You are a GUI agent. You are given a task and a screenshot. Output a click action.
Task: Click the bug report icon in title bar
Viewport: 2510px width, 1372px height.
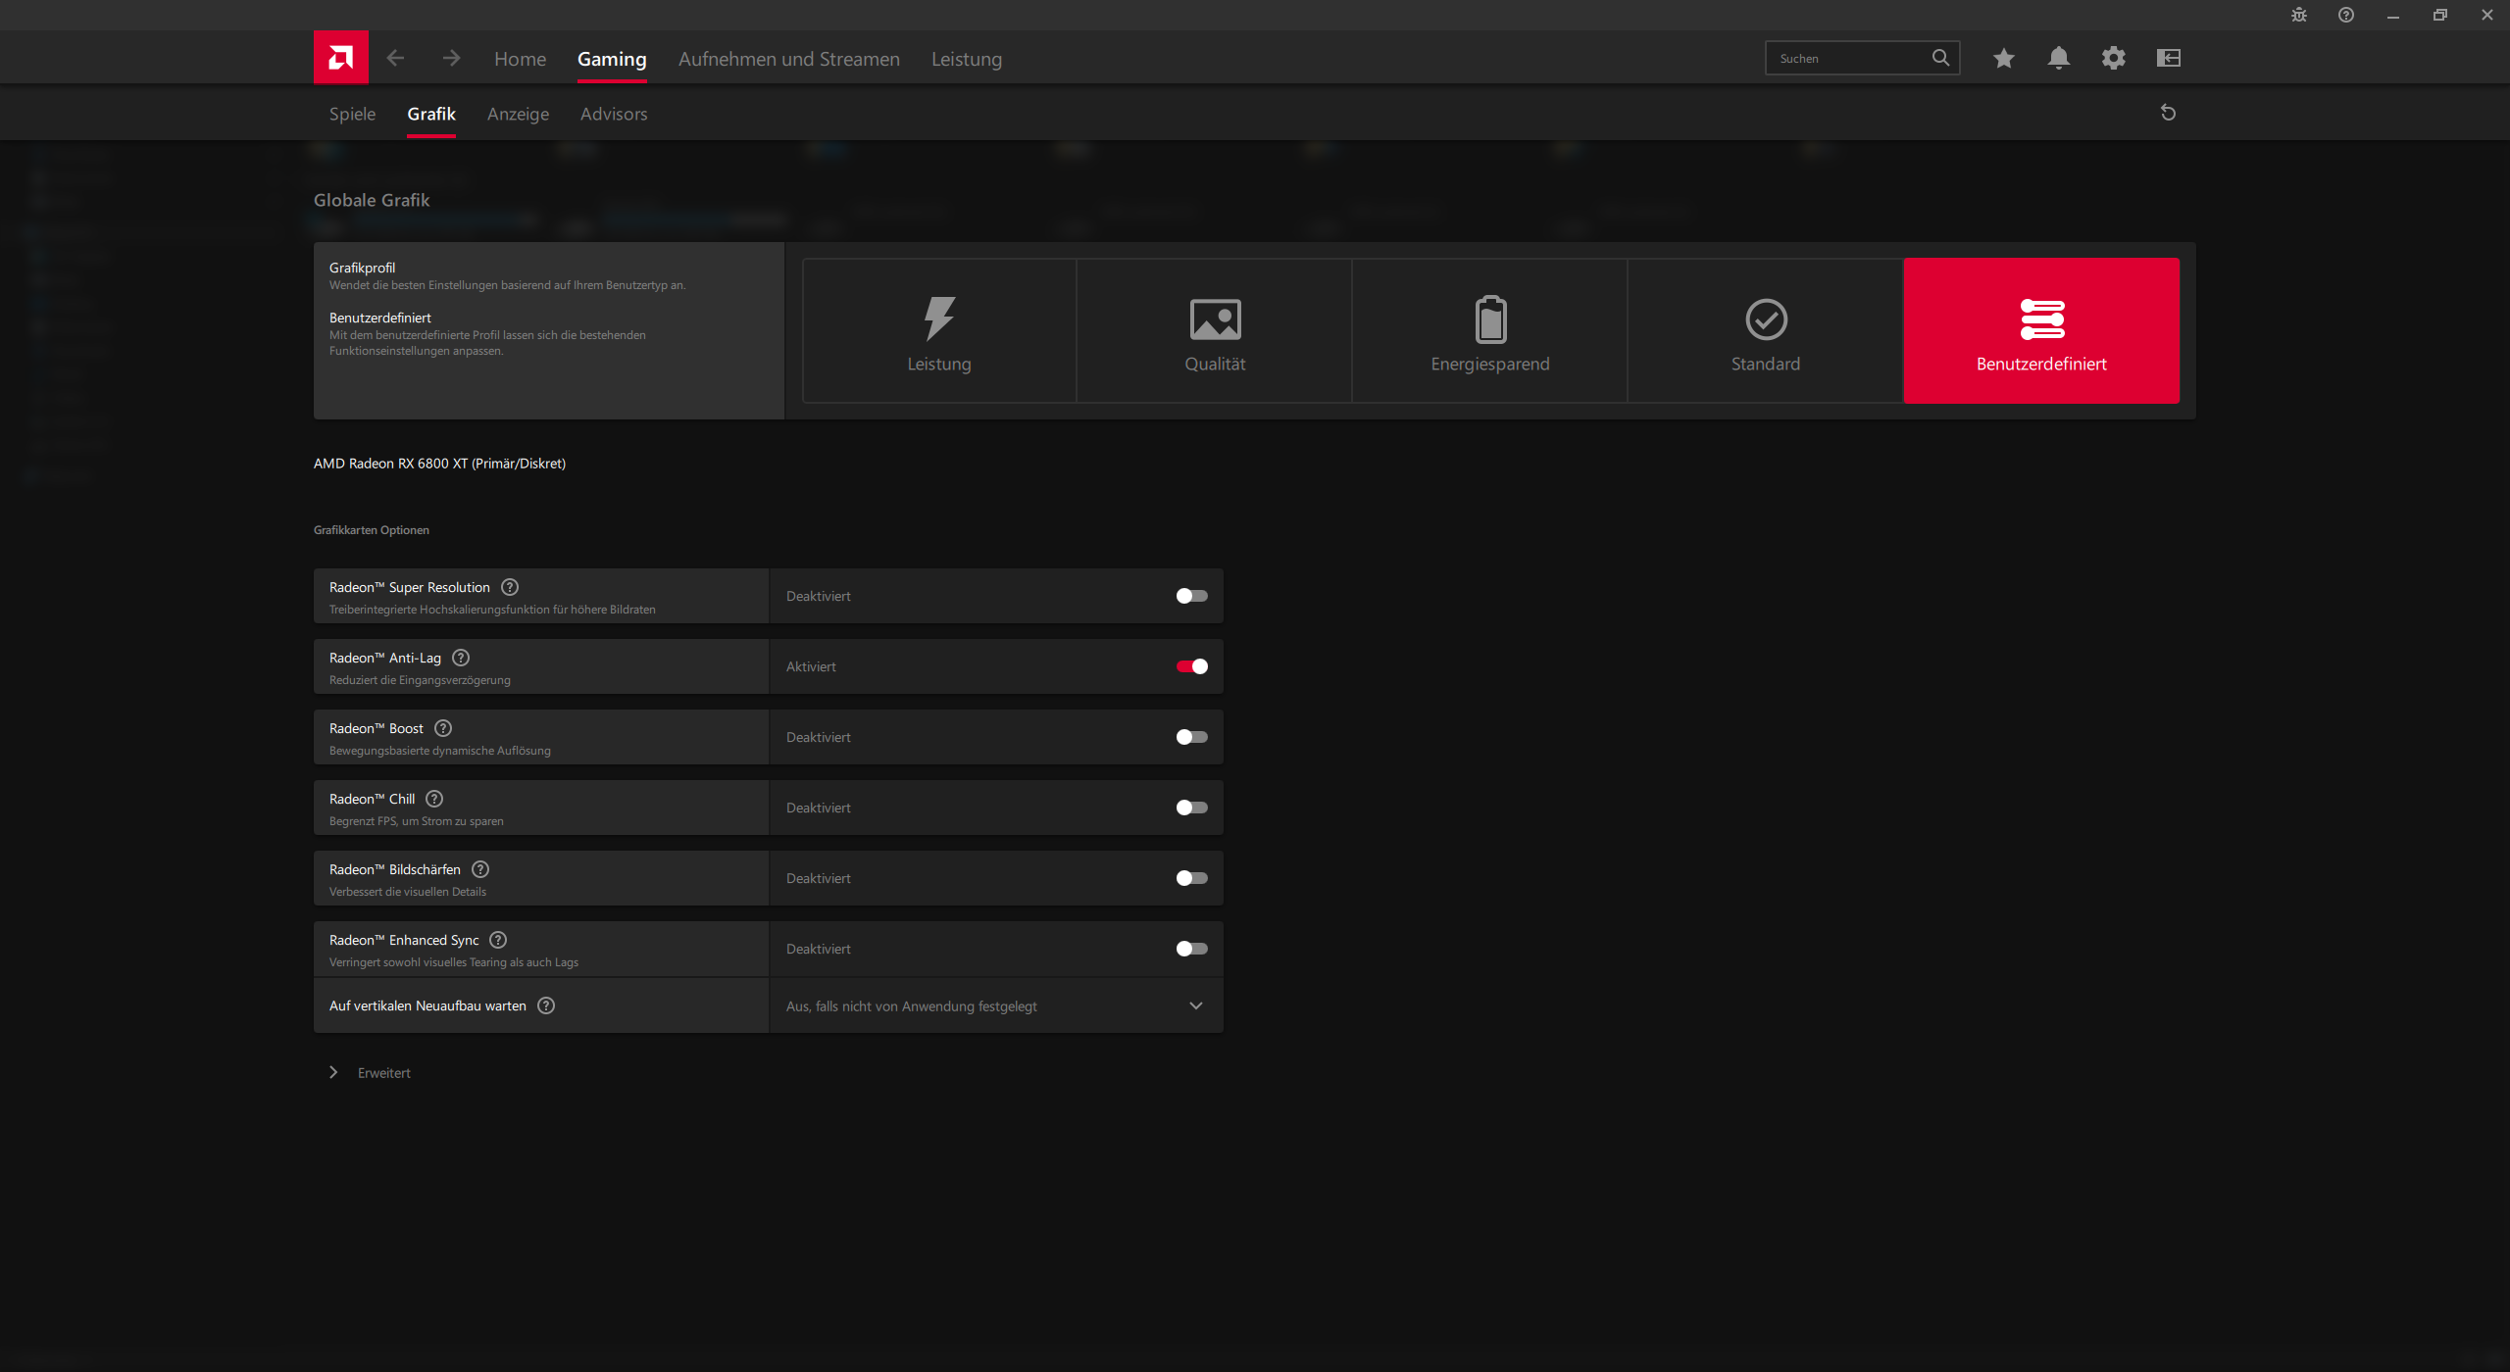[x=2298, y=15]
